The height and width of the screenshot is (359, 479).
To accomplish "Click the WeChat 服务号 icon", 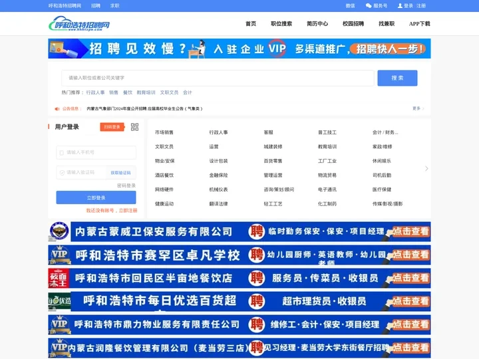I will [369, 6].
